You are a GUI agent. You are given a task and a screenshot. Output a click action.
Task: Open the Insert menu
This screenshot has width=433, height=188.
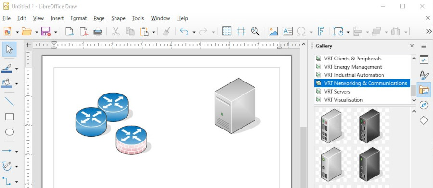(57, 18)
